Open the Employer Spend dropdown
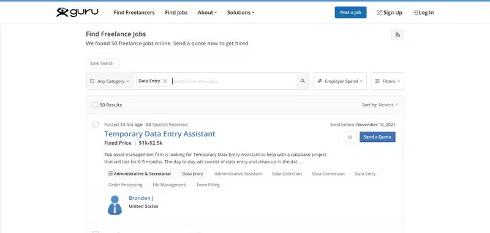This screenshot has height=233, width=490. pos(340,81)
